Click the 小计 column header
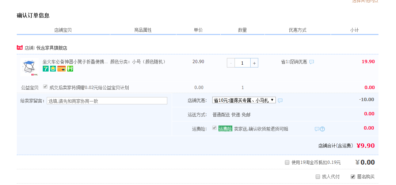Viewport: 396px width, 185px height. [354, 30]
